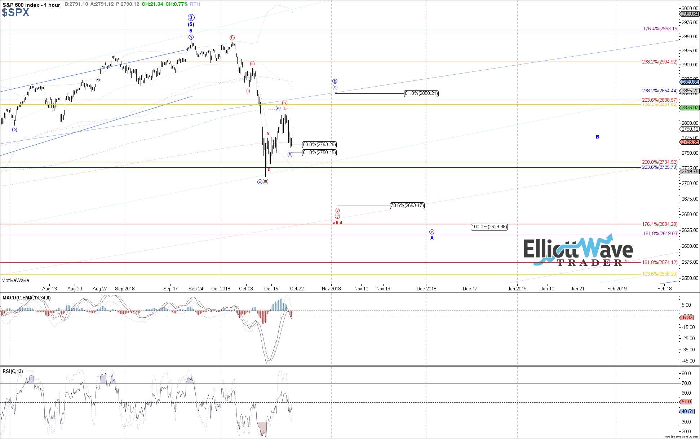Select the boxed 50.0%(2763.26) retracement label
This screenshot has height=439, width=700.
coord(319,145)
